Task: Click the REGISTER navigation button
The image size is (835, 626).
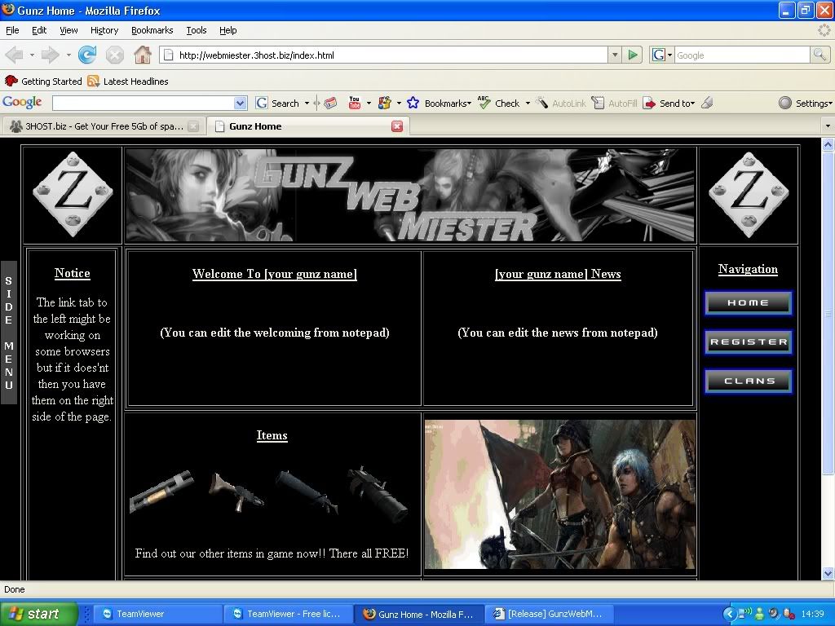Action: (x=748, y=342)
